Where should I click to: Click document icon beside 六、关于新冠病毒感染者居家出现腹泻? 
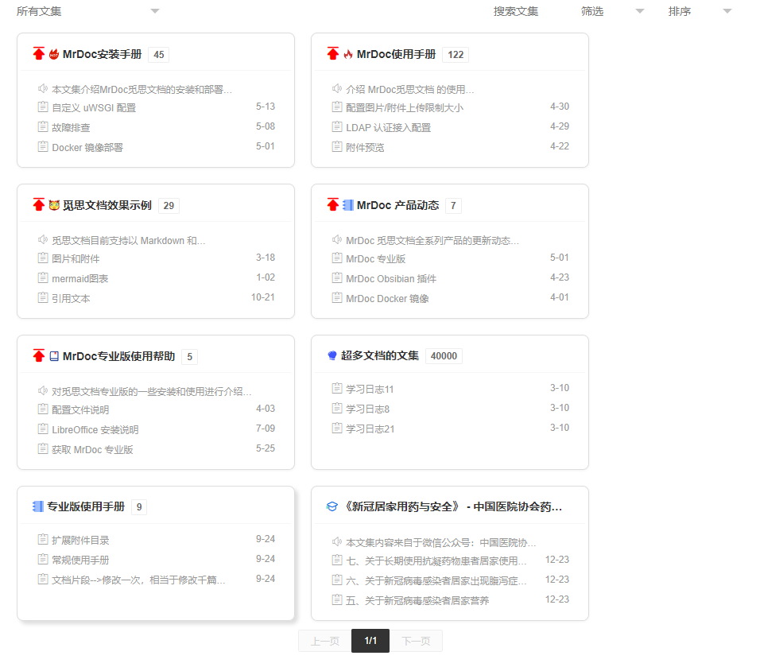[x=337, y=580]
